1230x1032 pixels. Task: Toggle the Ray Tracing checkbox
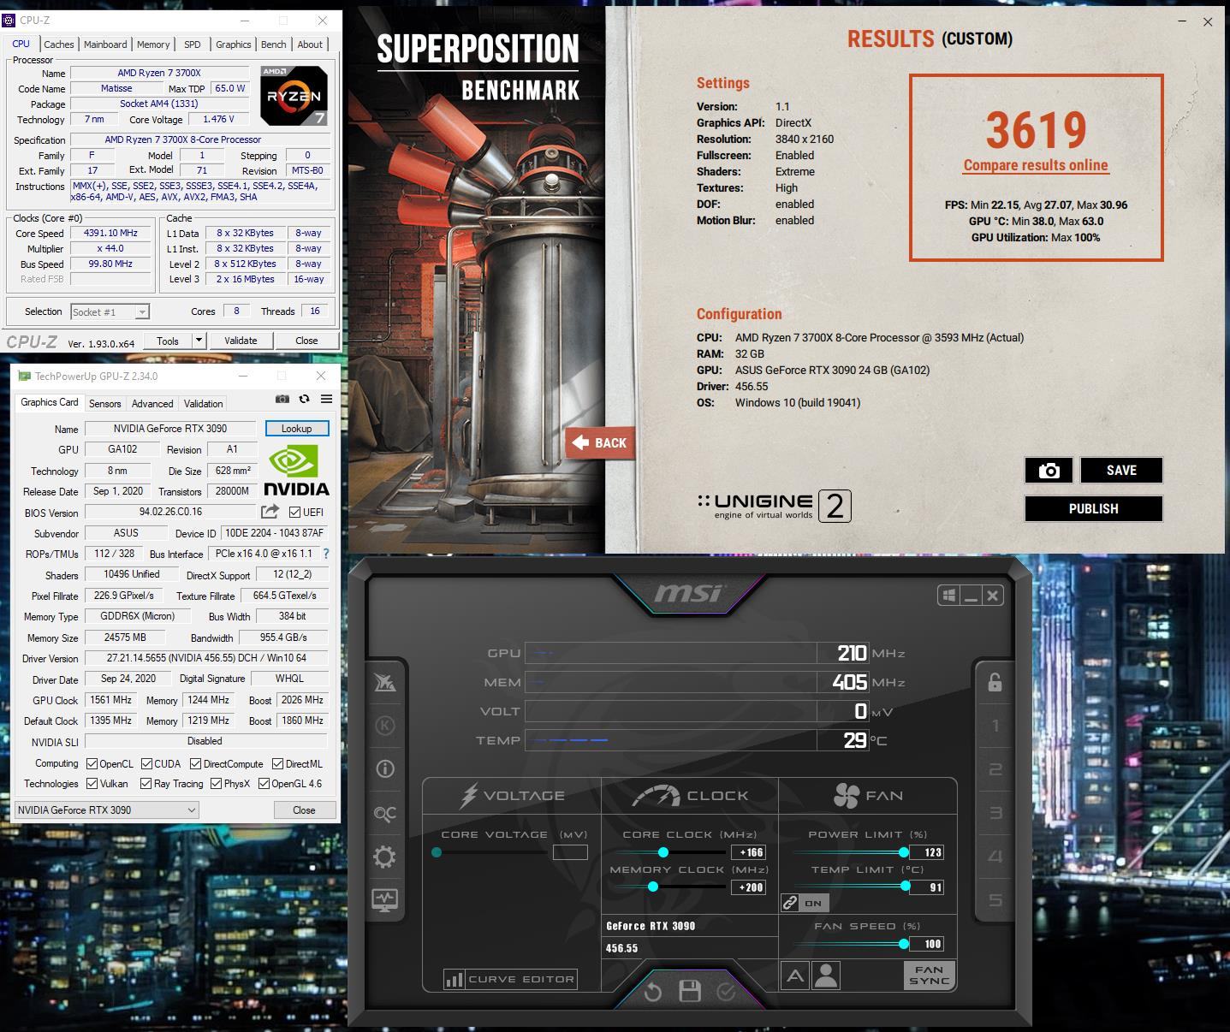point(146,783)
